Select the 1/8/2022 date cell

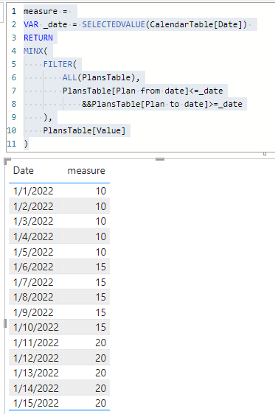33,298
